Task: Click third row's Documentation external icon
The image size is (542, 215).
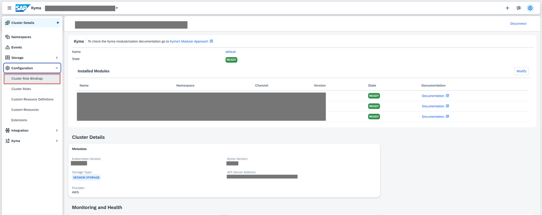Action: (447, 117)
